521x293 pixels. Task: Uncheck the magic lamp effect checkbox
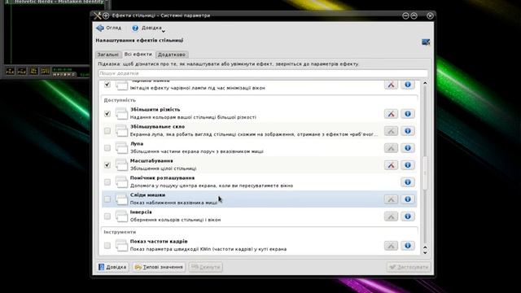107,85
